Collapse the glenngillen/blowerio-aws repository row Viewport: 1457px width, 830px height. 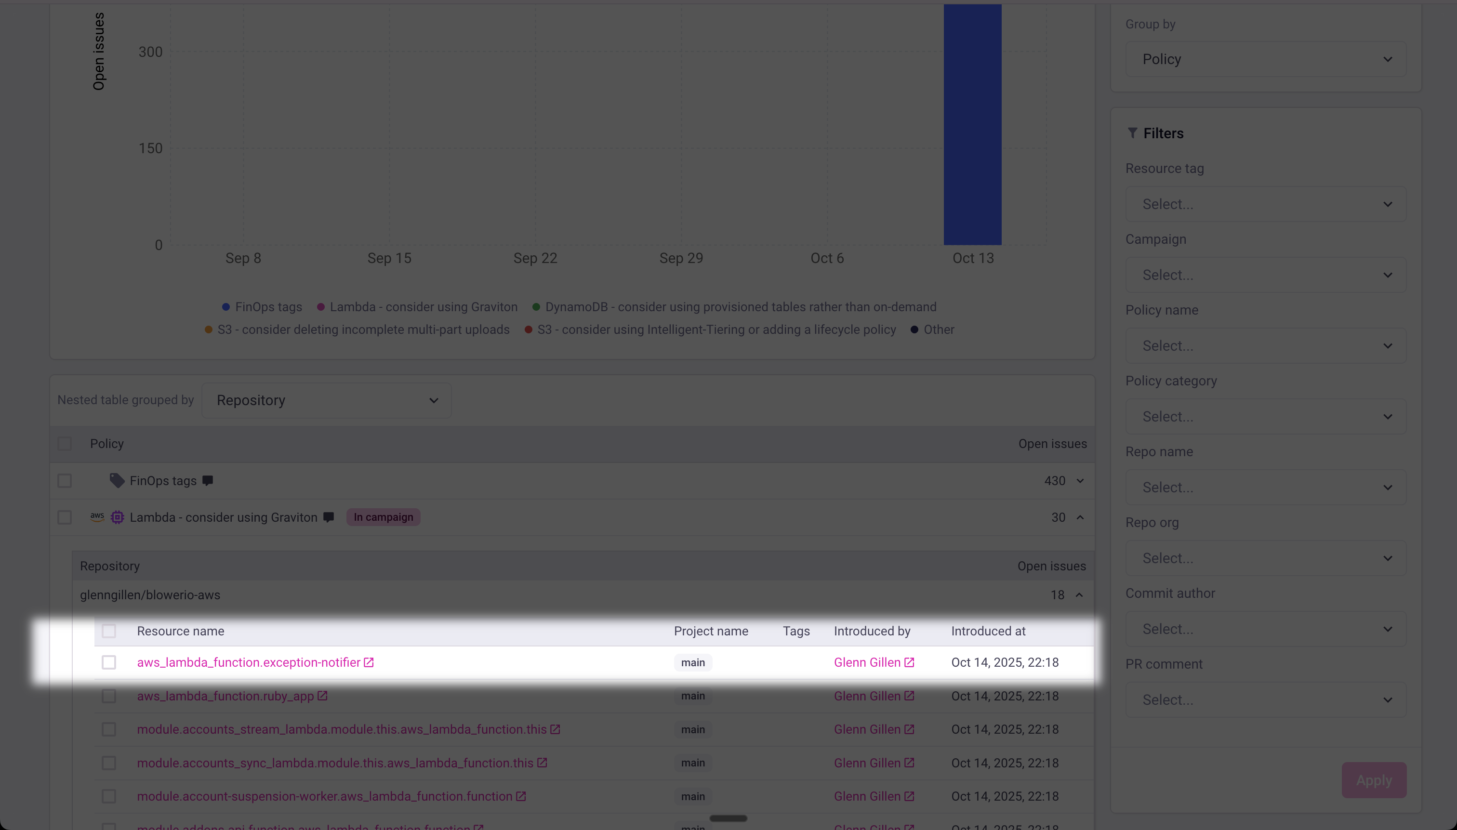1079,594
